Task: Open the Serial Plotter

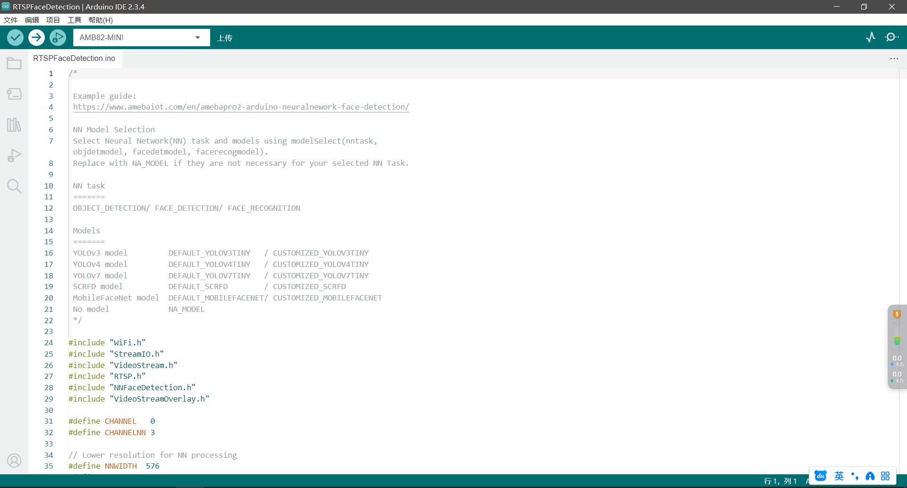Action: coord(871,37)
